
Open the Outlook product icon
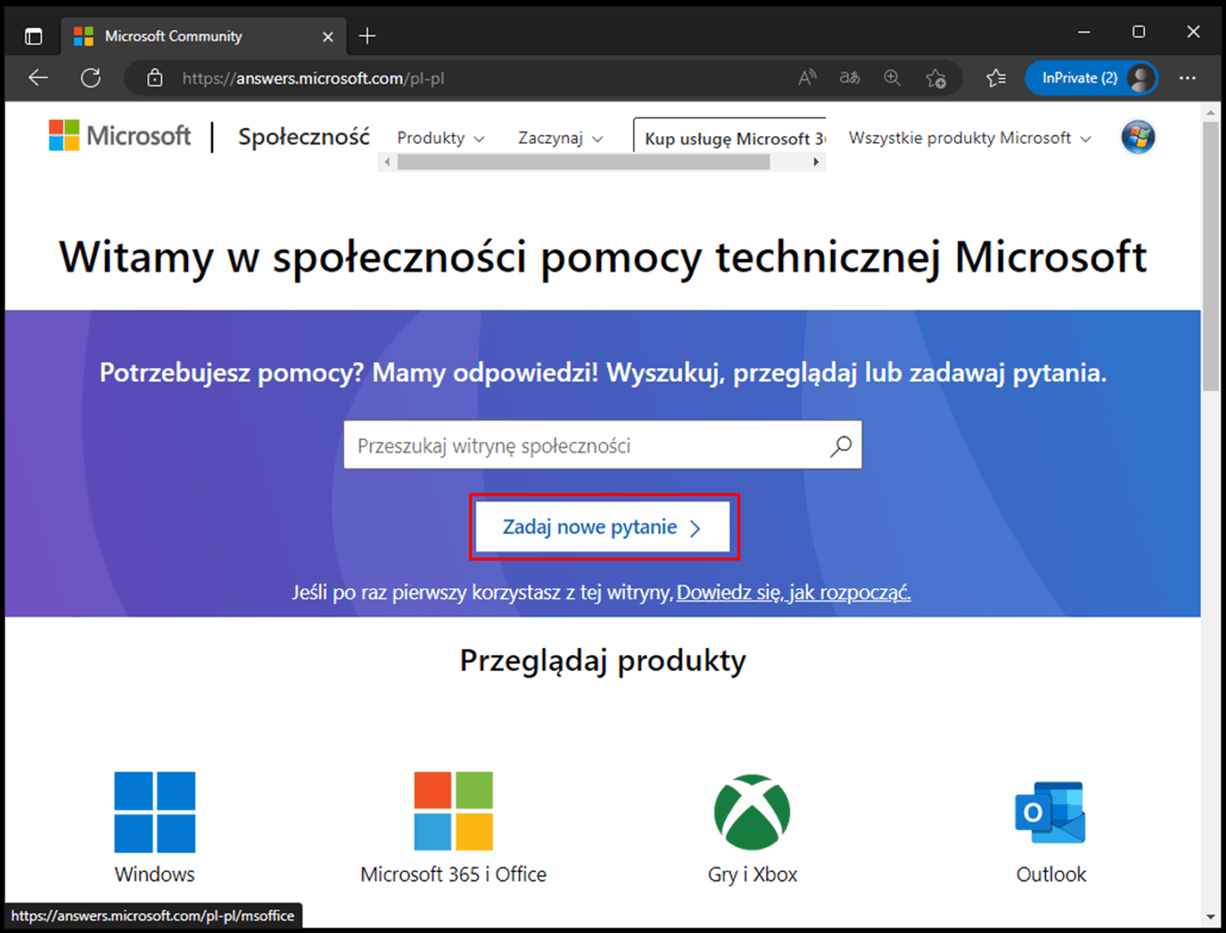1050,812
